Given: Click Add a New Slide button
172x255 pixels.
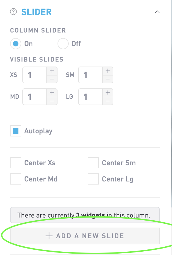Looking at the screenshot, I should click(x=85, y=236).
